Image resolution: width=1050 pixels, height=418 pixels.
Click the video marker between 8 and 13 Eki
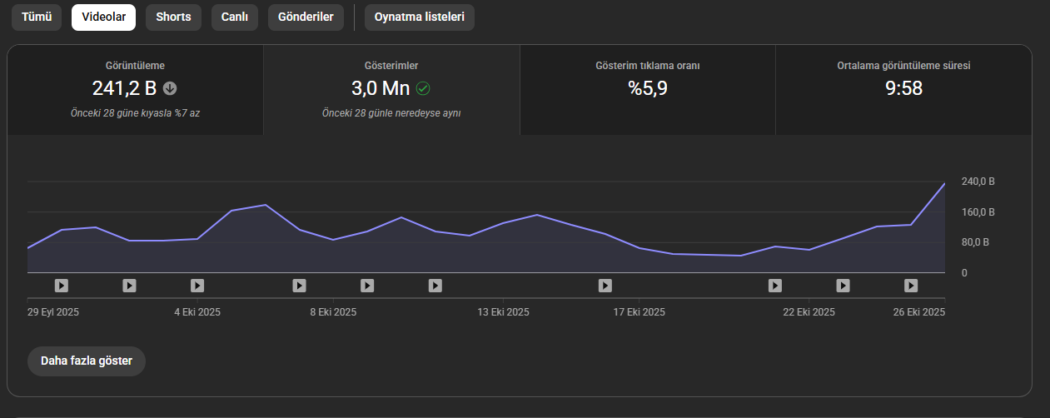(435, 286)
